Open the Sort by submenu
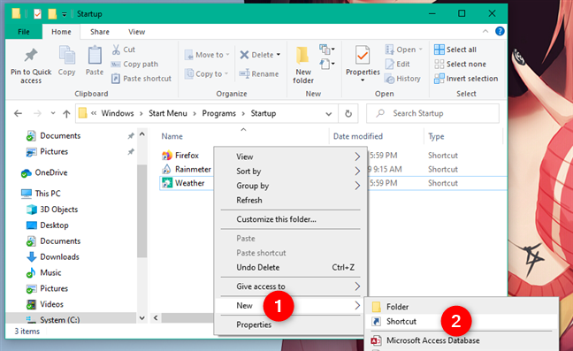Viewport: 573px width, 351px height. pyautogui.click(x=291, y=172)
